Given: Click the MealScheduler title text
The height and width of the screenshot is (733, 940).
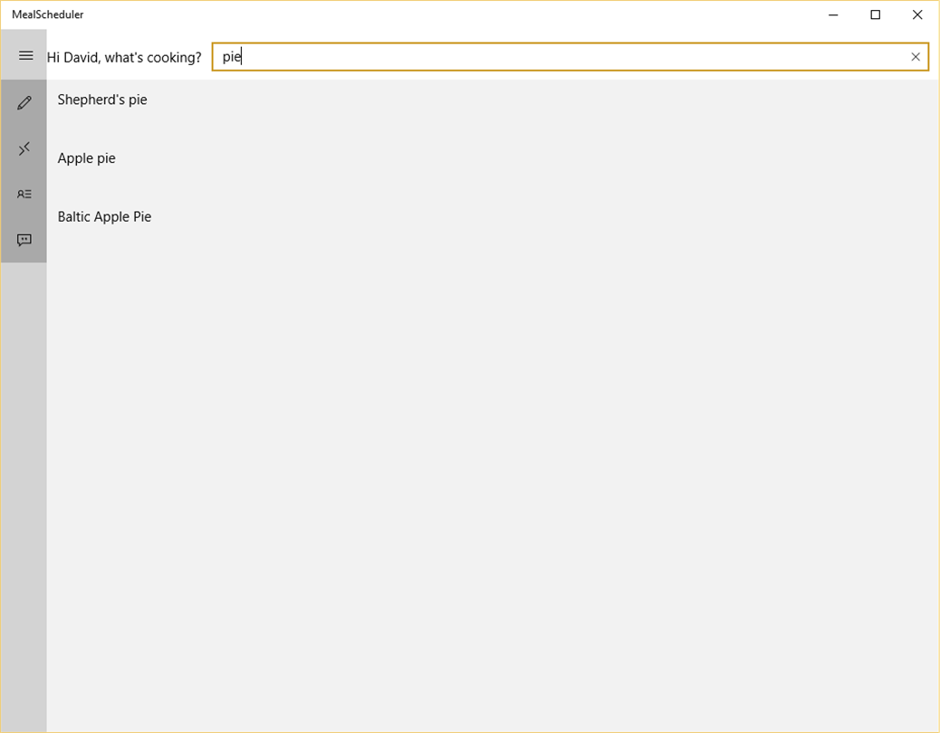Looking at the screenshot, I should point(48,14).
